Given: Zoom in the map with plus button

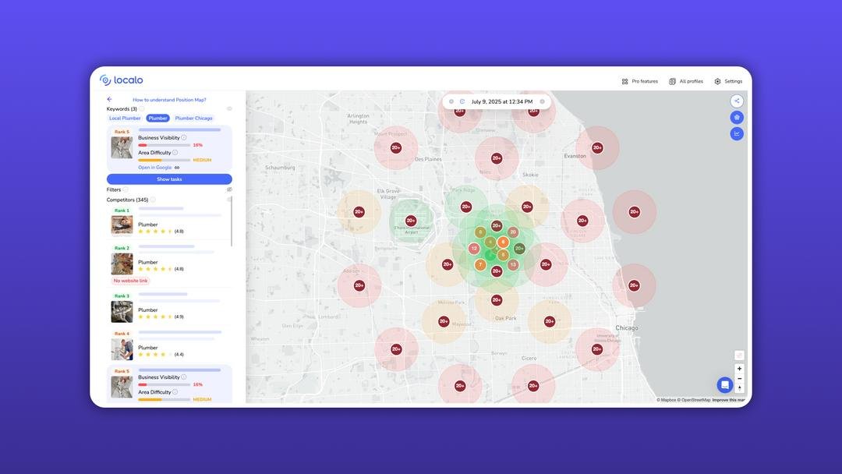Looking at the screenshot, I should coord(739,369).
